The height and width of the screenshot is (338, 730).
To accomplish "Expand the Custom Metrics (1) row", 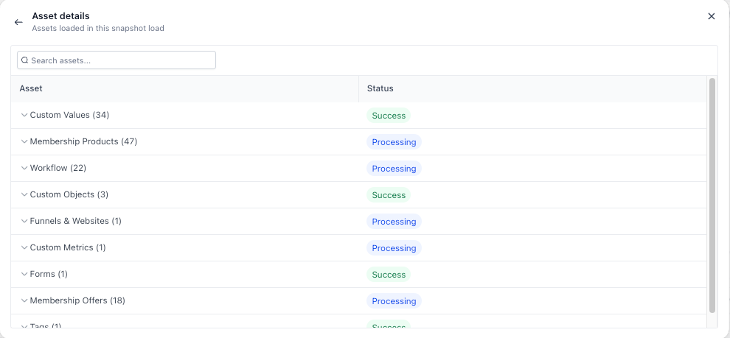I will 24,247.
